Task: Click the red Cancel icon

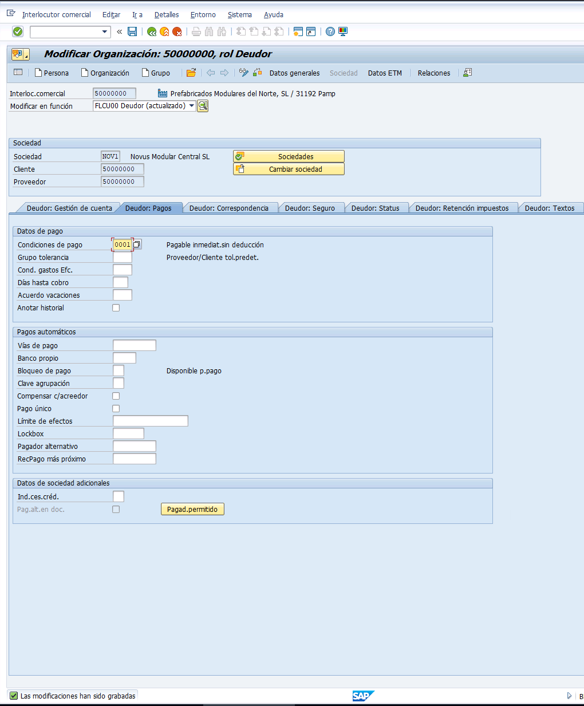Action: pos(177,31)
